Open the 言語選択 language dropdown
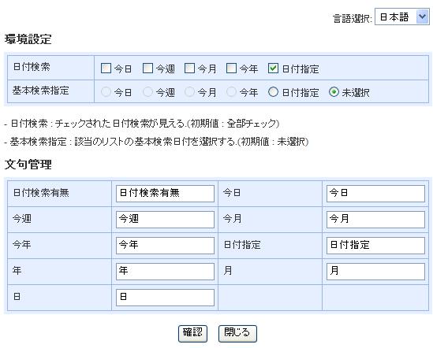The height and width of the screenshot is (348, 433). point(401,17)
